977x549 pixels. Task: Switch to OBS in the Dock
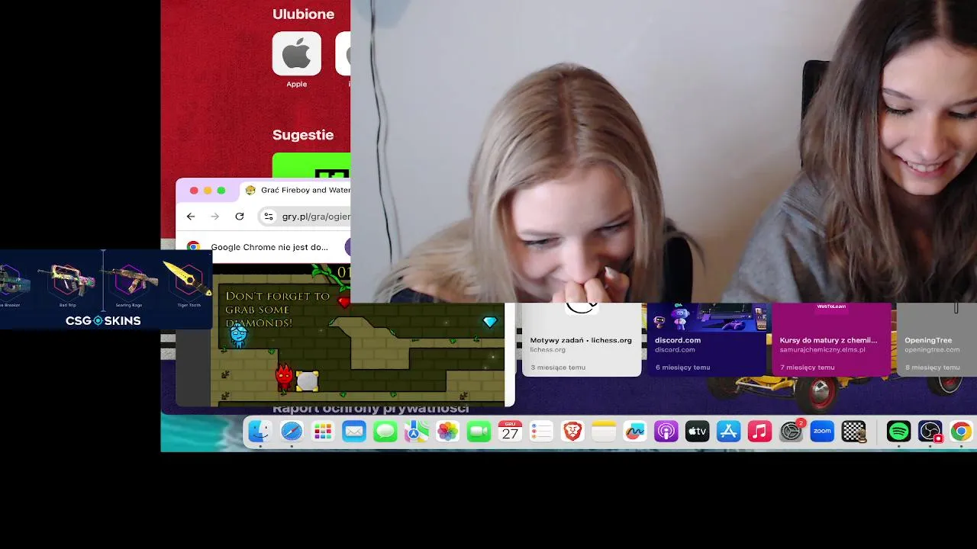tap(930, 432)
